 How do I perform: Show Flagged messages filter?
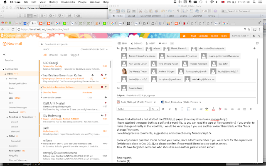tap(74, 55)
